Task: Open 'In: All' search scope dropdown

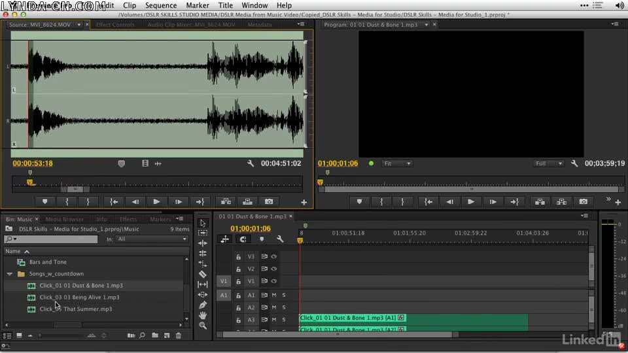Action: click(x=152, y=239)
